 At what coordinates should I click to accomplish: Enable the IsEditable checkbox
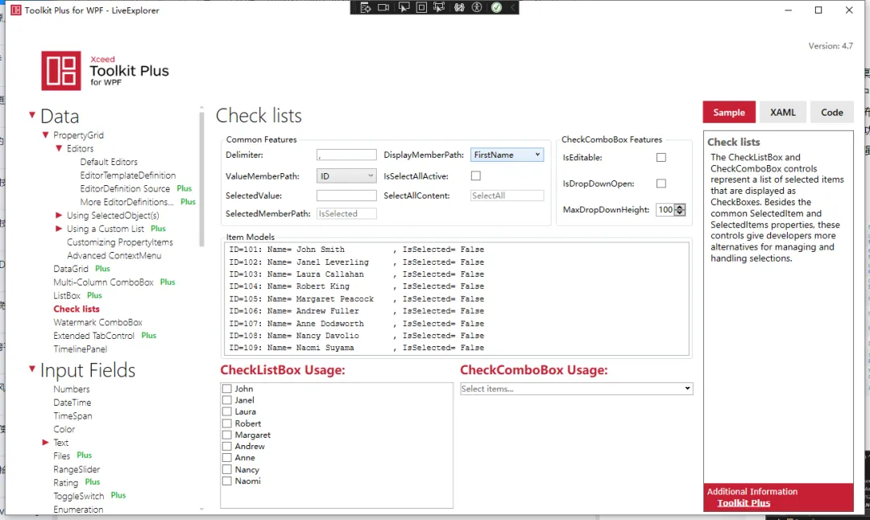[x=661, y=157]
